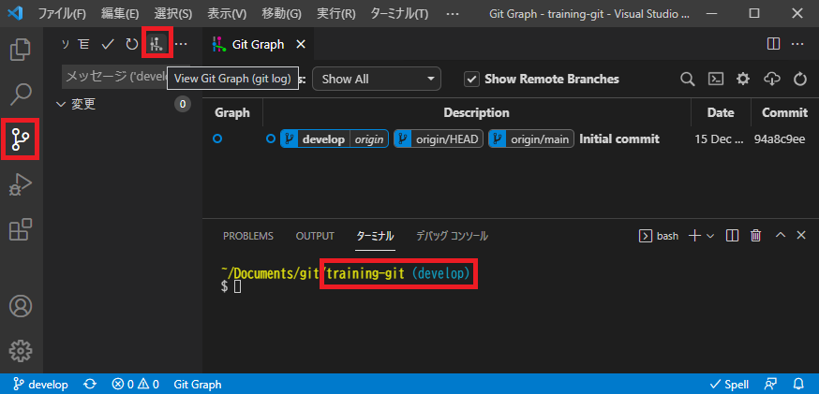Open the Explorer view in activity bar

(21, 49)
